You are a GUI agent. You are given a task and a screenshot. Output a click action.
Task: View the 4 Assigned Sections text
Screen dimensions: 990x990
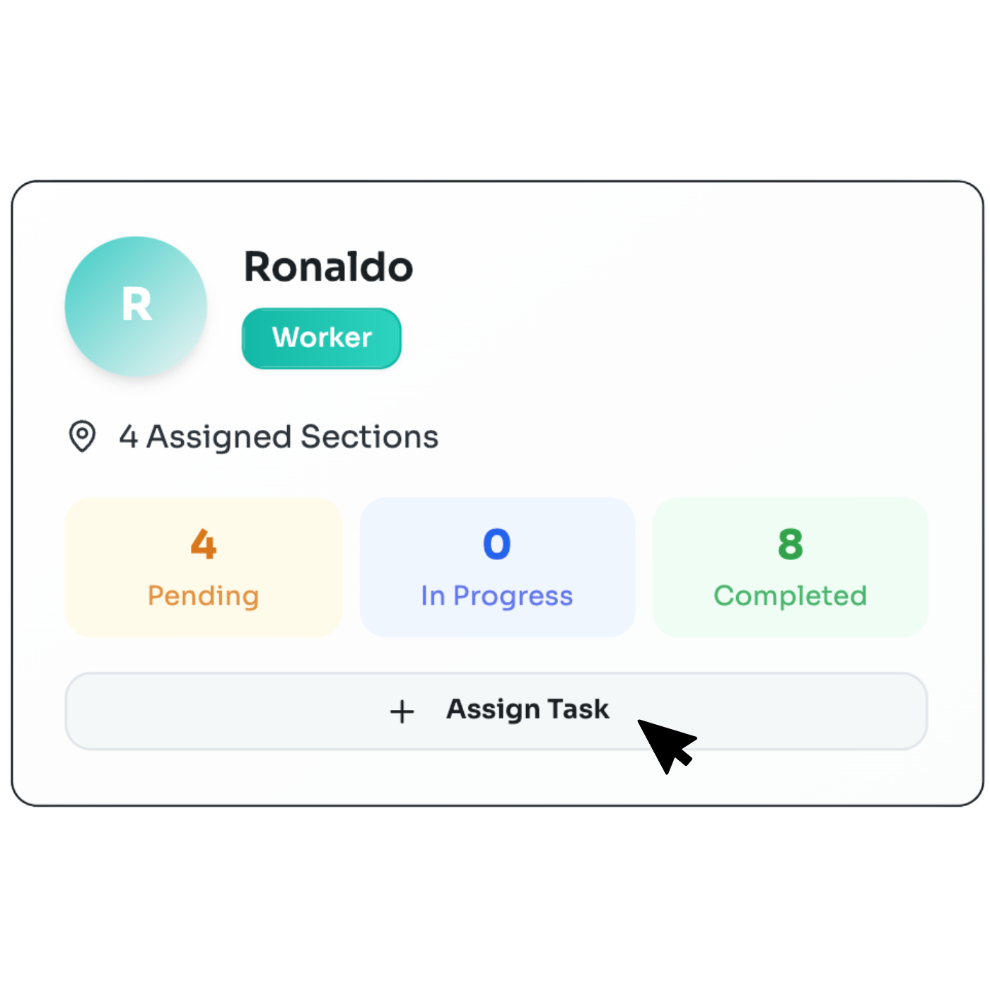coord(279,436)
